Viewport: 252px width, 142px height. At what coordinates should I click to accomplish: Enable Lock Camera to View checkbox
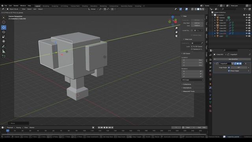pos(192,49)
